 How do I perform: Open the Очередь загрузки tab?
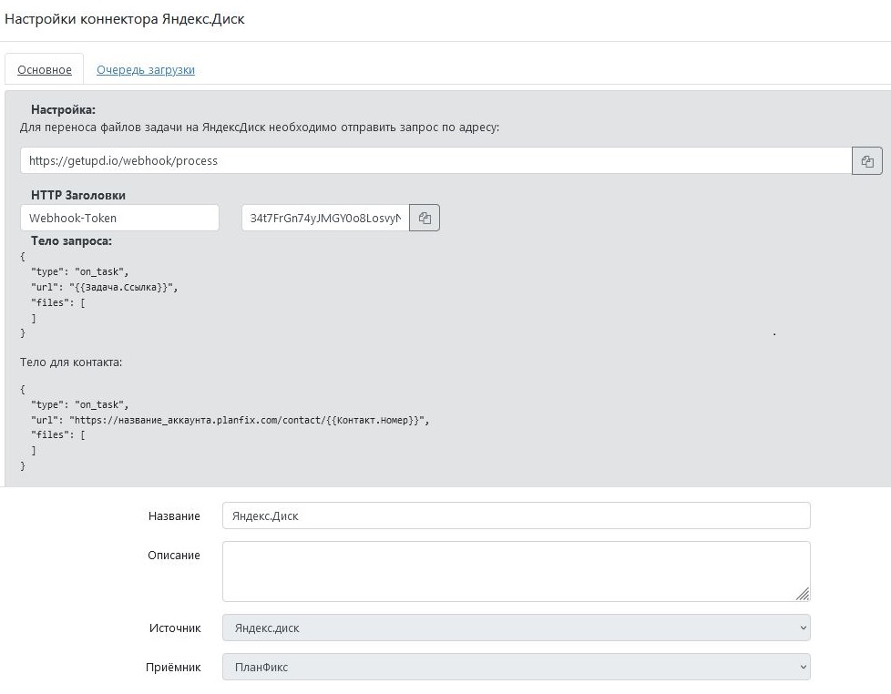coord(146,69)
